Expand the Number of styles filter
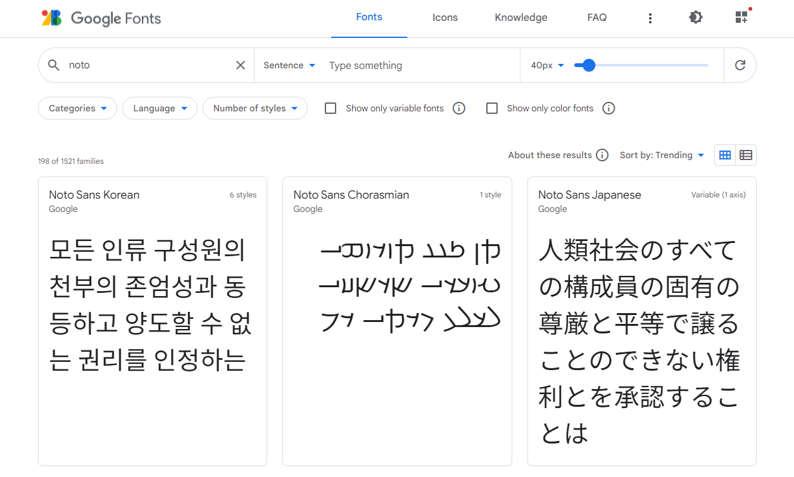 point(255,108)
